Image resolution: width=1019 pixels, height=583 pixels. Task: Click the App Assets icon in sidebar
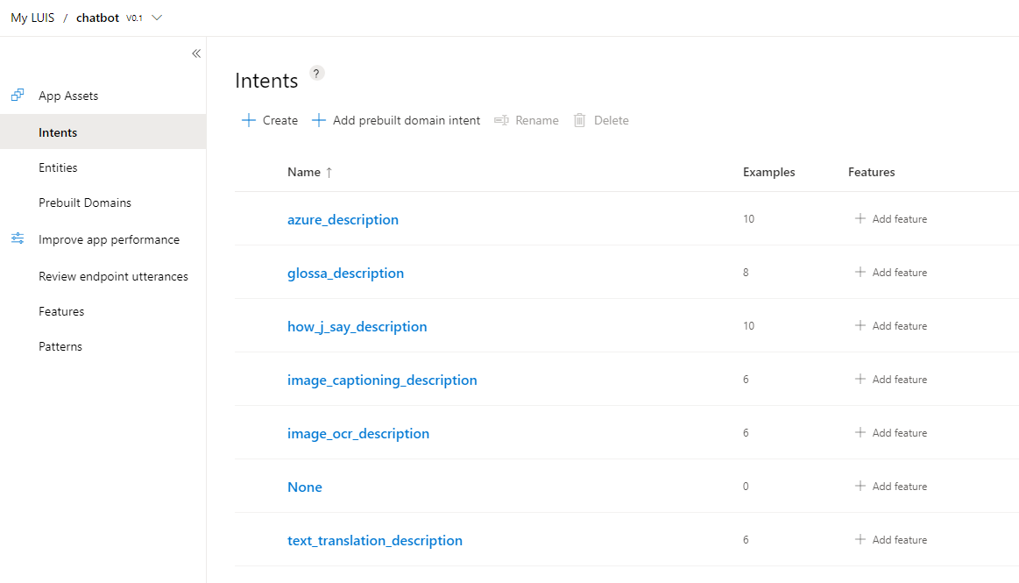click(x=18, y=95)
